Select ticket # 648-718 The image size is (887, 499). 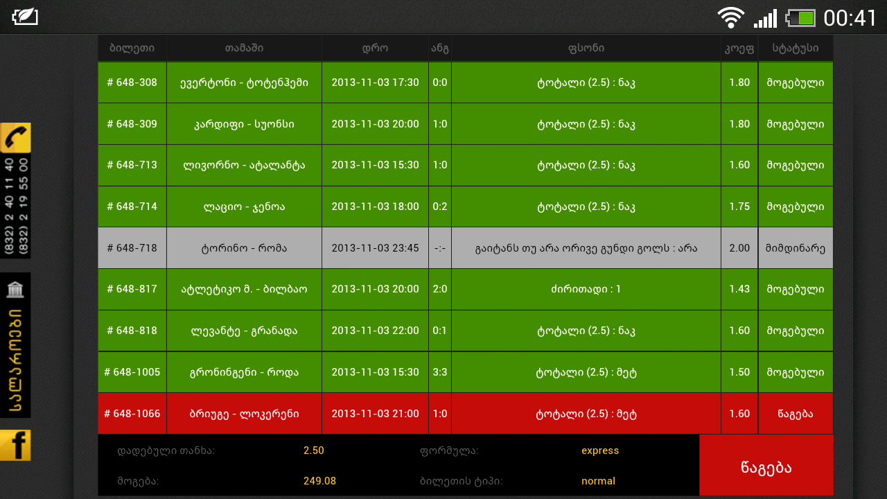(132, 248)
